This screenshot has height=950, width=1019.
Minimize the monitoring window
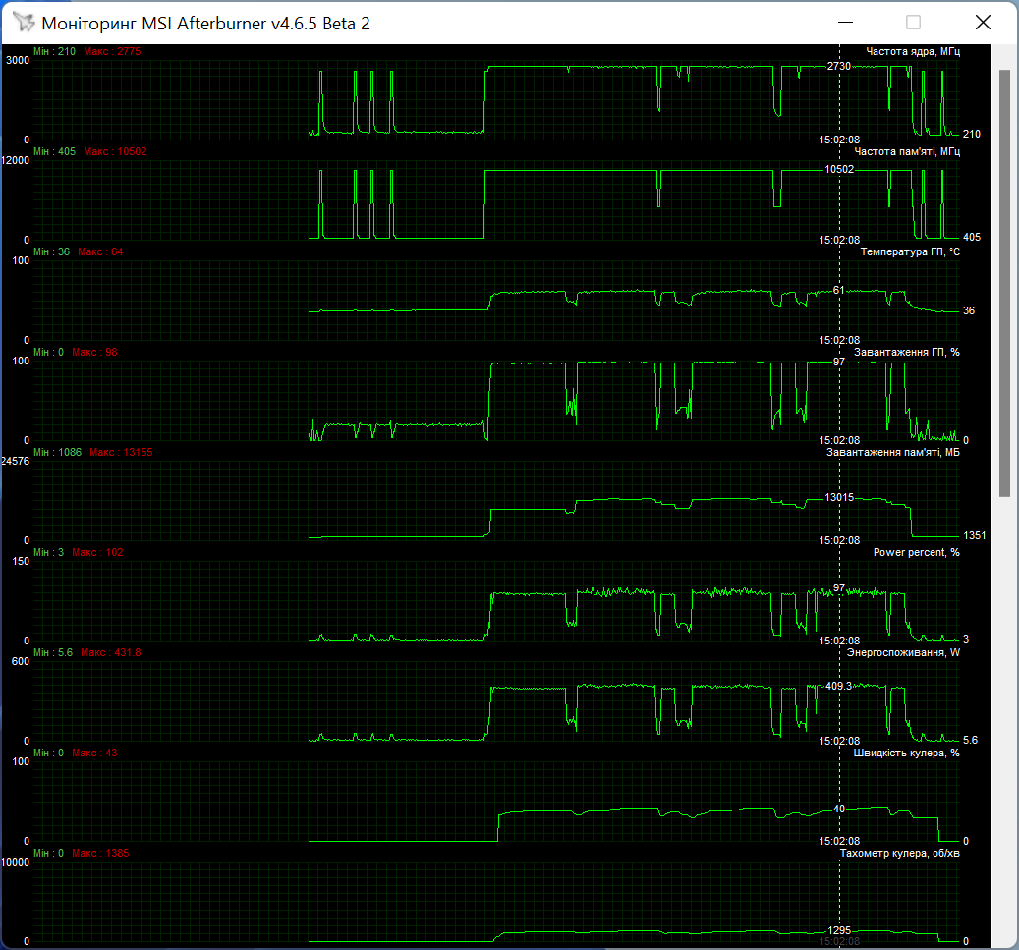[x=845, y=22]
